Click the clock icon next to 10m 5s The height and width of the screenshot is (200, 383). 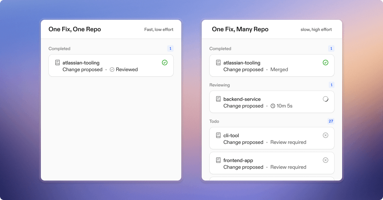click(273, 106)
